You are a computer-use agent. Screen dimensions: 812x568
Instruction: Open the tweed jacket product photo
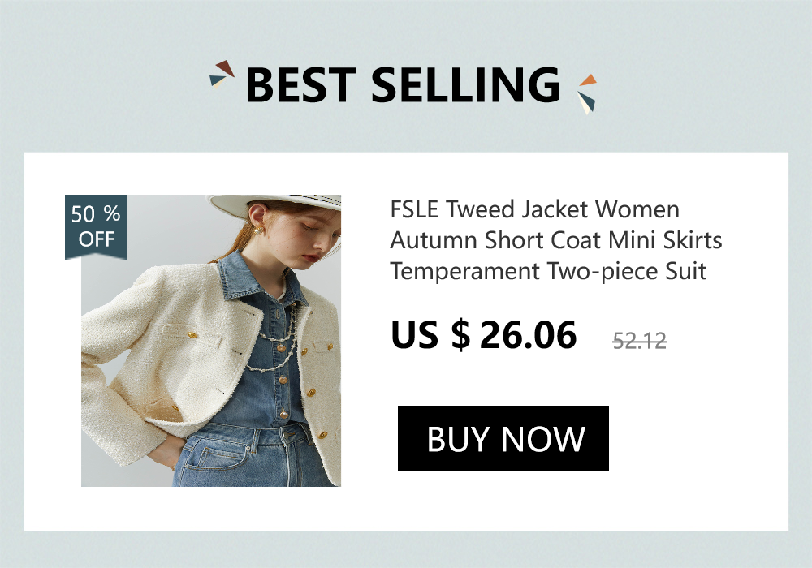[211, 340]
